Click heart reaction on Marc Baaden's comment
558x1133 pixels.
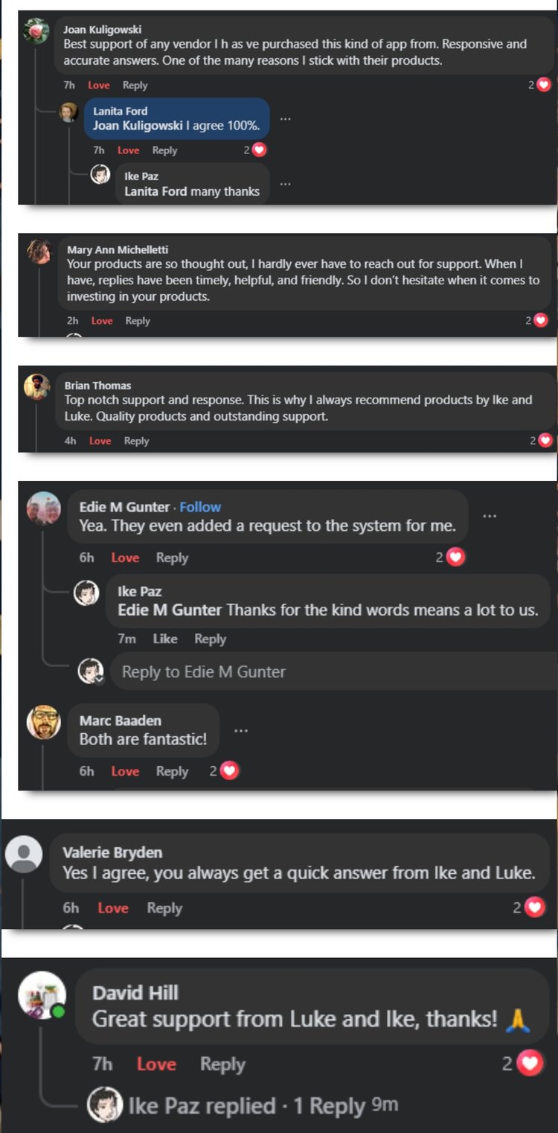click(230, 771)
